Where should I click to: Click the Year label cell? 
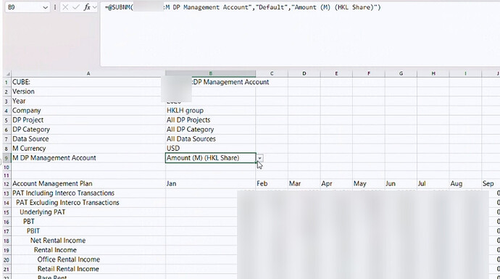(88, 101)
